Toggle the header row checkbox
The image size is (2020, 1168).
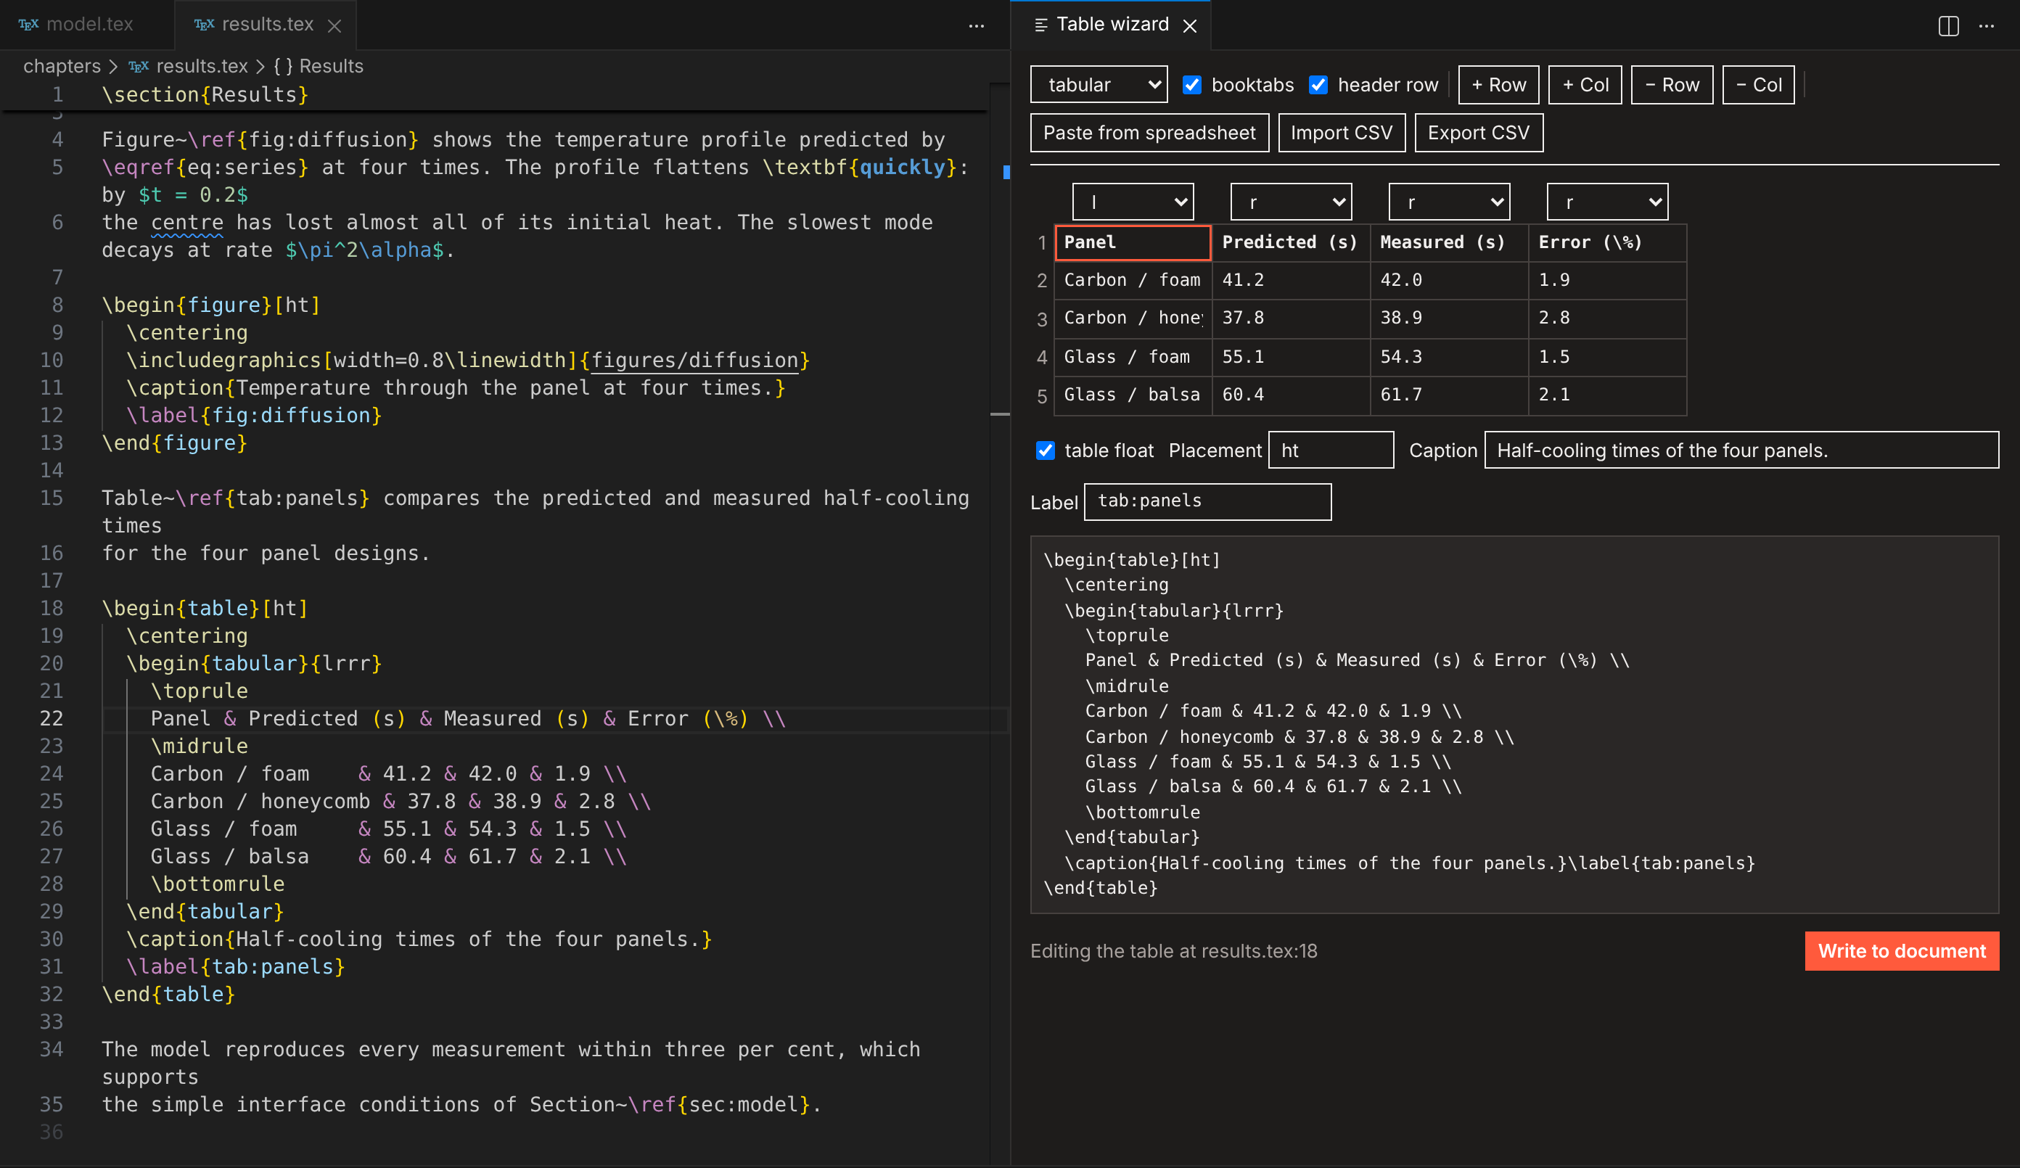(x=1318, y=85)
